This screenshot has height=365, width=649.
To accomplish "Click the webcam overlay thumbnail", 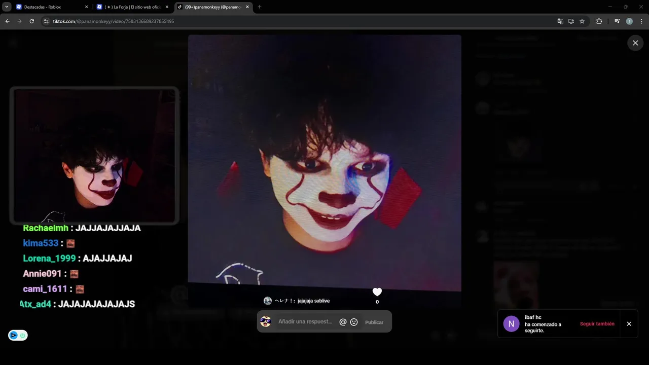I will [x=94, y=156].
